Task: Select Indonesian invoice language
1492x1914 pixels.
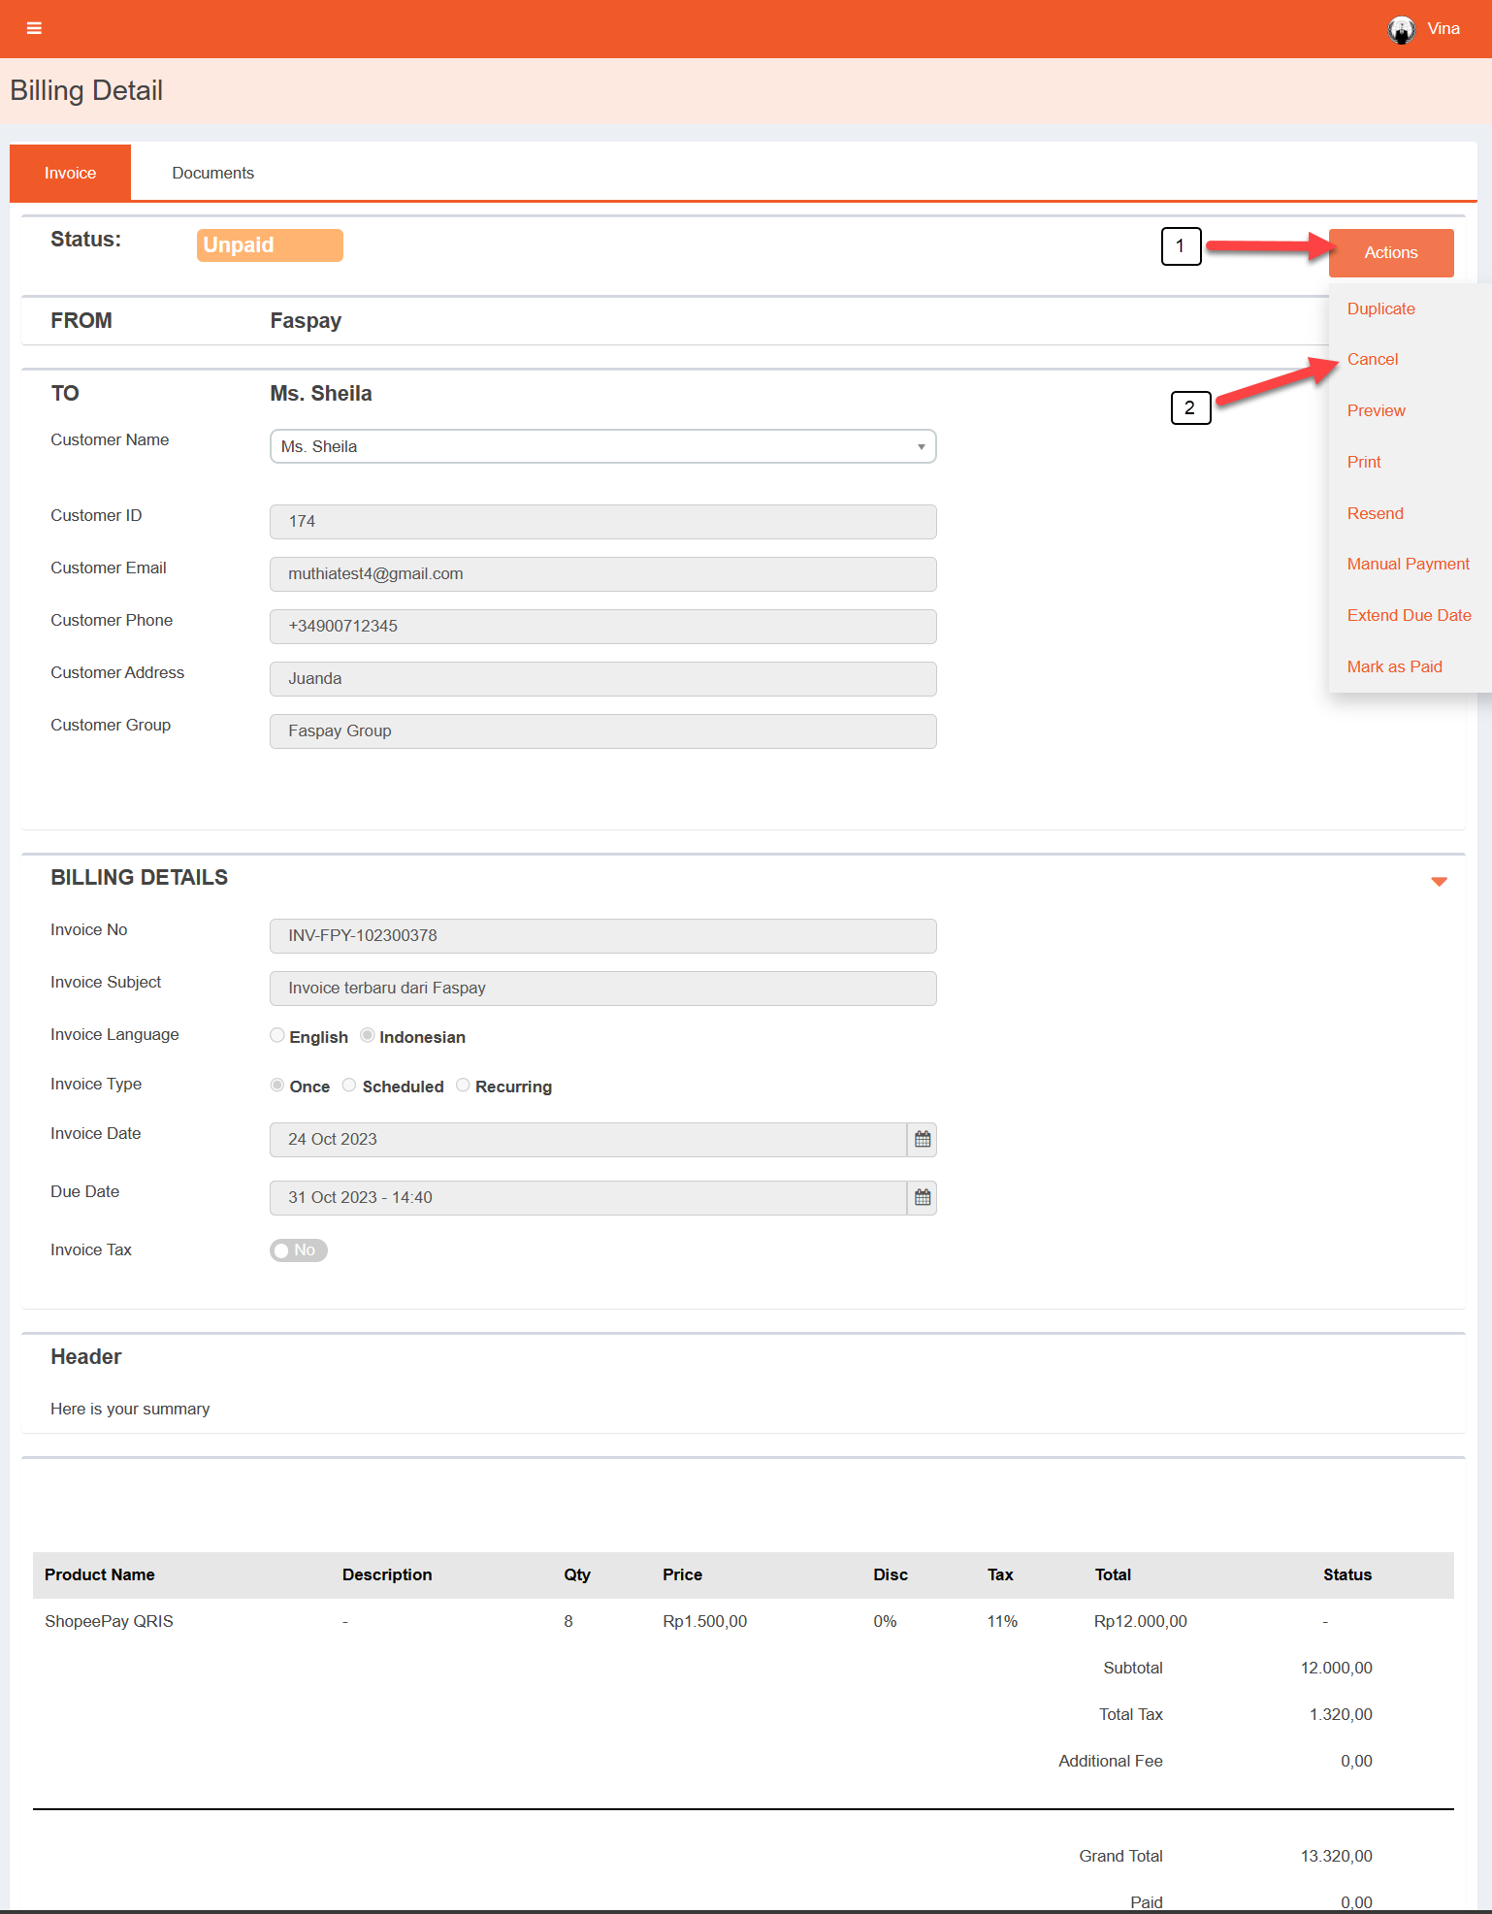Action: tap(368, 1036)
